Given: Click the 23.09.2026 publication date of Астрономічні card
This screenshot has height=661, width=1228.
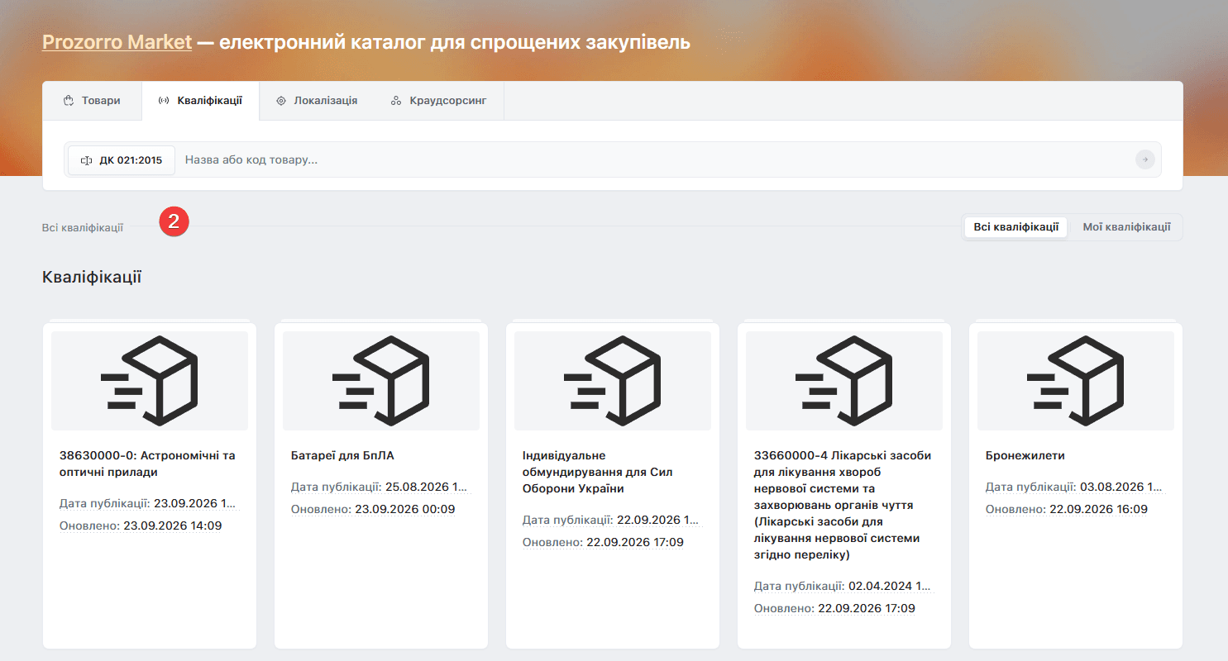Looking at the screenshot, I should click(x=195, y=503).
